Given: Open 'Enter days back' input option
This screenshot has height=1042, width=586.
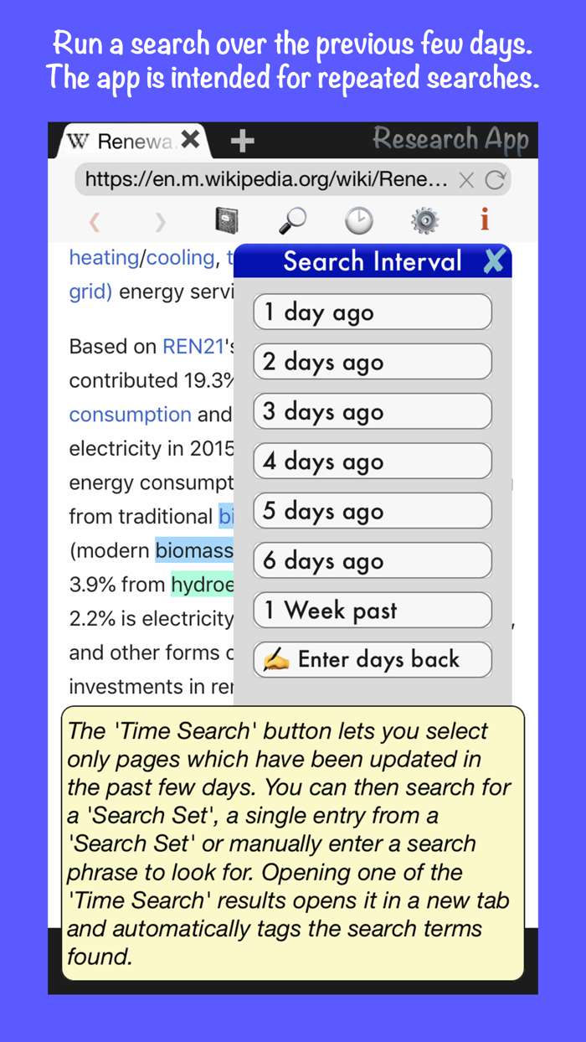Looking at the screenshot, I should click(372, 659).
